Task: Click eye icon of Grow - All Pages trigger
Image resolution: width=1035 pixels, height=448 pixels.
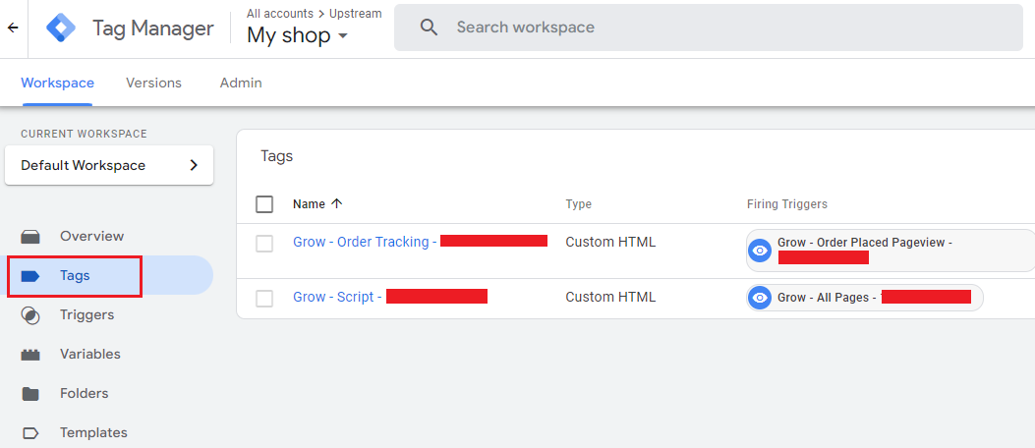Action: [760, 298]
